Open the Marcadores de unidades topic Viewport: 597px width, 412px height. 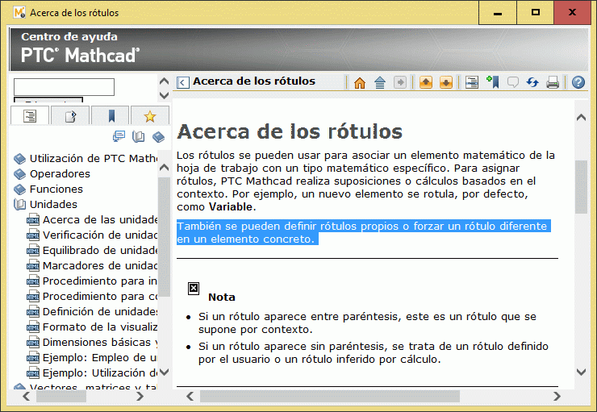100,265
